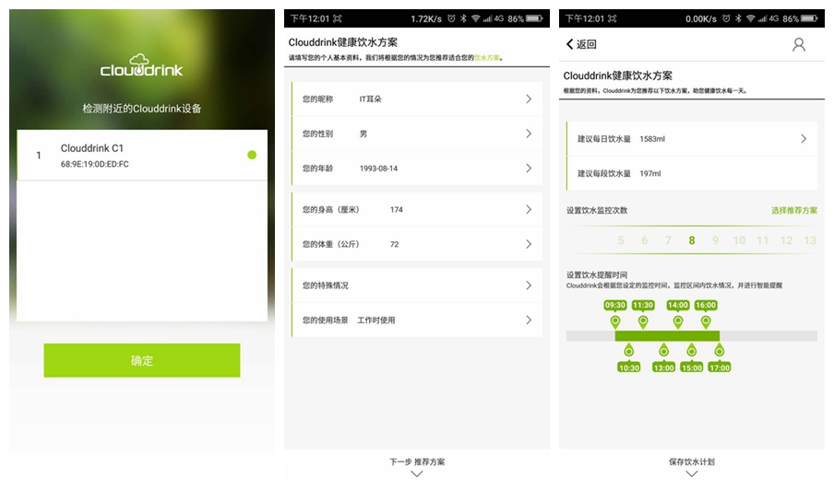Click the usage scene value 工作时使用
This screenshot has height=490, width=834.
coord(376,321)
